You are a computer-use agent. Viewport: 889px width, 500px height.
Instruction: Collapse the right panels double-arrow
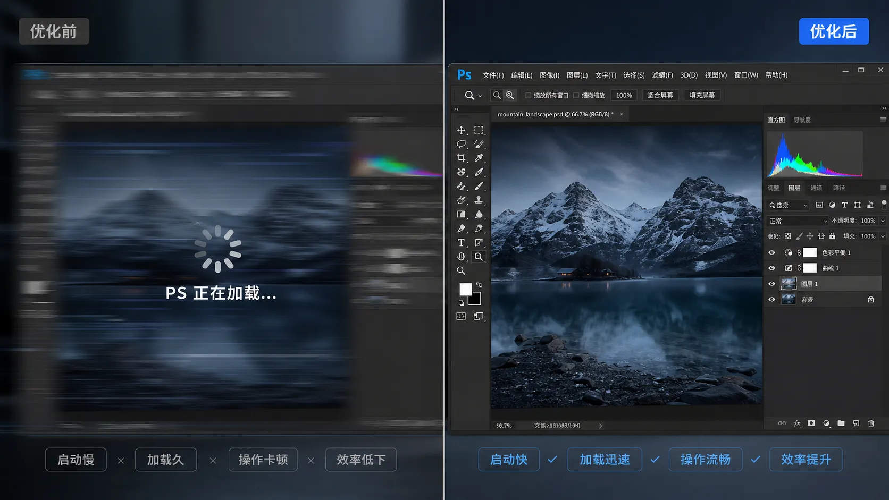point(884,108)
